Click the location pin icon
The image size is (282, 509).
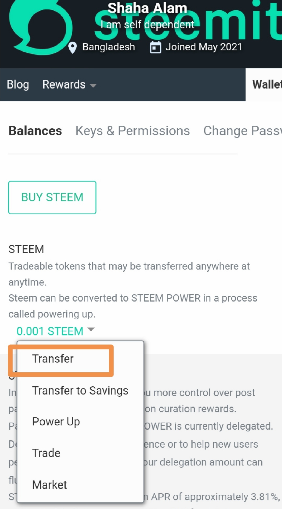tap(72, 47)
